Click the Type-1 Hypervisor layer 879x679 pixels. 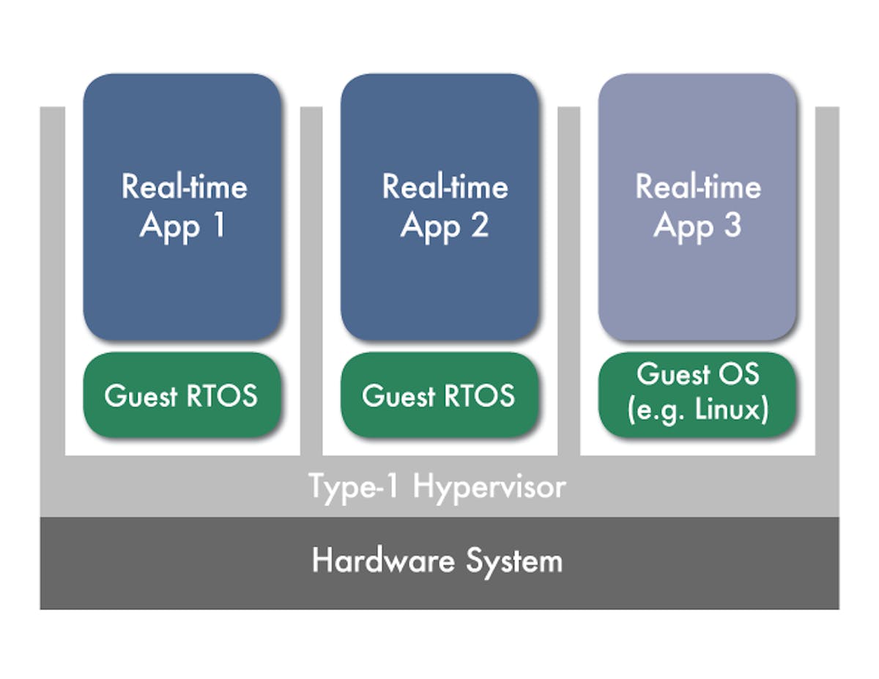click(x=439, y=485)
